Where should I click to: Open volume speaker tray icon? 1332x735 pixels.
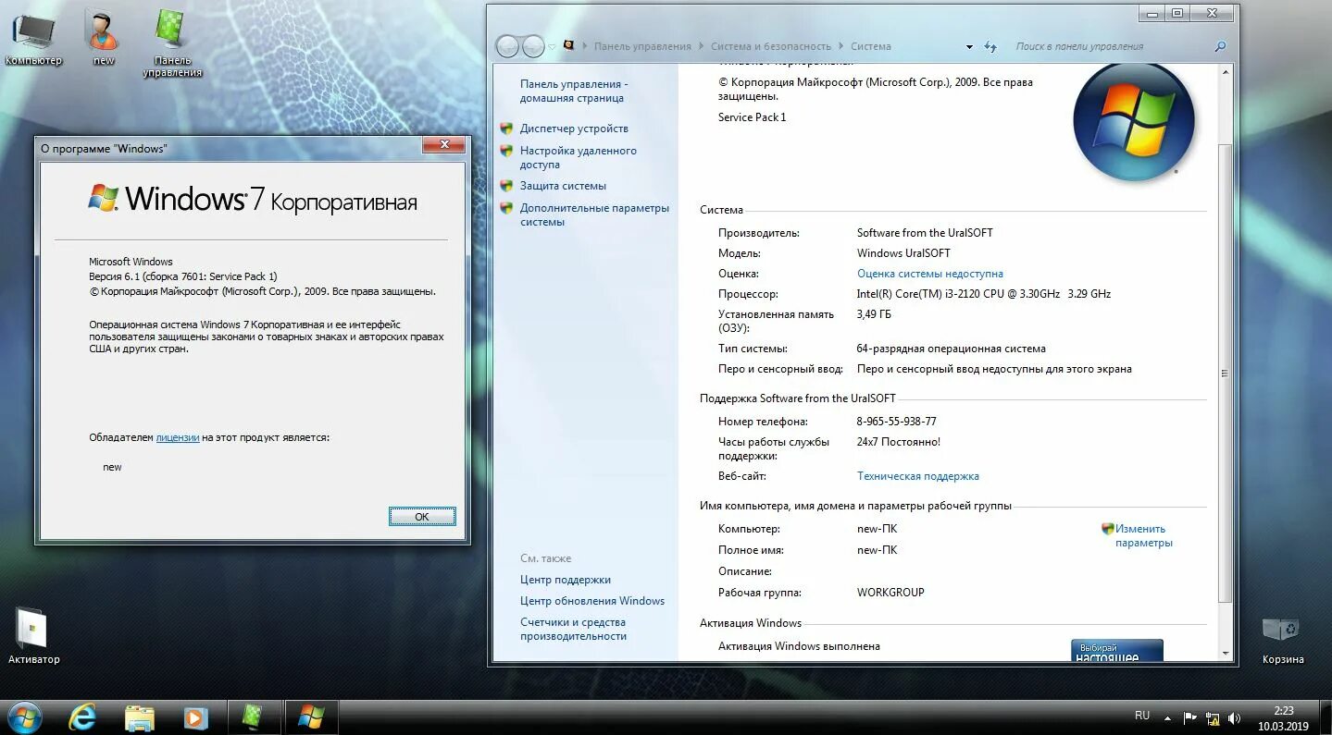(1234, 717)
